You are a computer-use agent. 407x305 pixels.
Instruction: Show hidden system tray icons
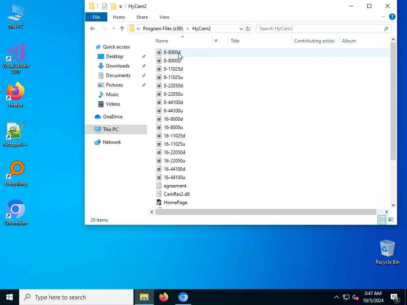point(336,297)
